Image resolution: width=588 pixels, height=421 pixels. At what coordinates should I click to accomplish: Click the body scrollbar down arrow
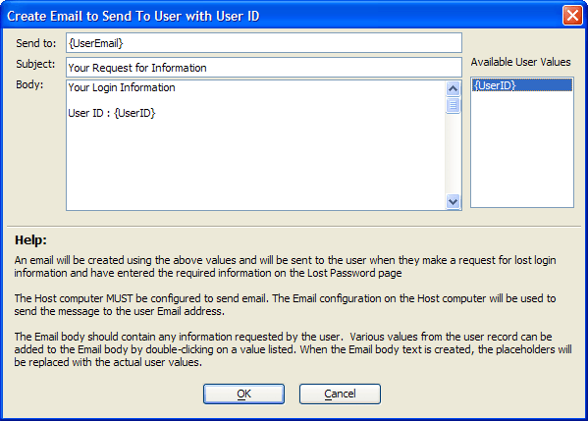tap(453, 202)
